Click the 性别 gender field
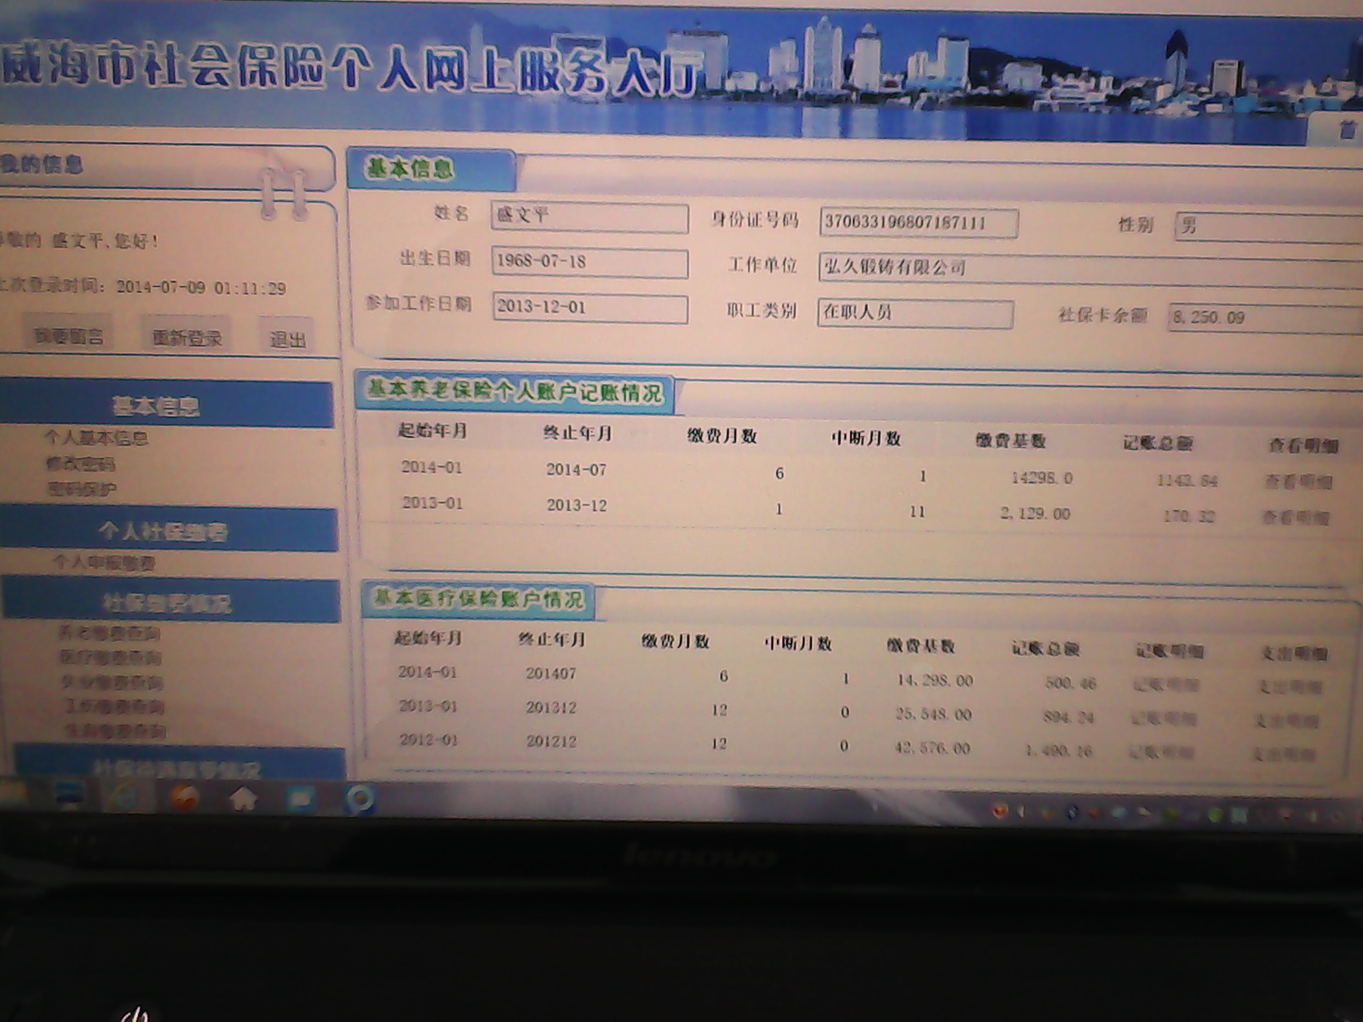This screenshot has width=1363, height=1022. [x=1268, y=227]
